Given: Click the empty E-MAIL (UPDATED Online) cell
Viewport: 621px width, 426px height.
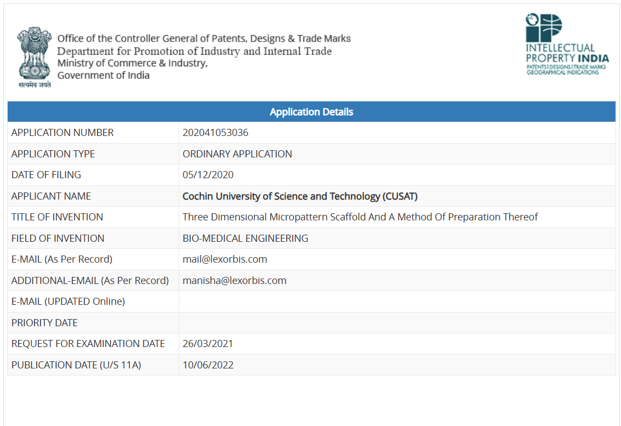Looking at the screenshot, I should (397, 302).
